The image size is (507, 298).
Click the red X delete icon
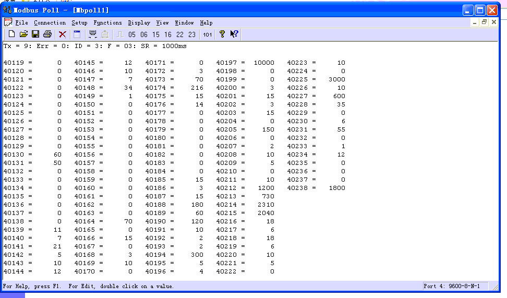tap(63, 34)
